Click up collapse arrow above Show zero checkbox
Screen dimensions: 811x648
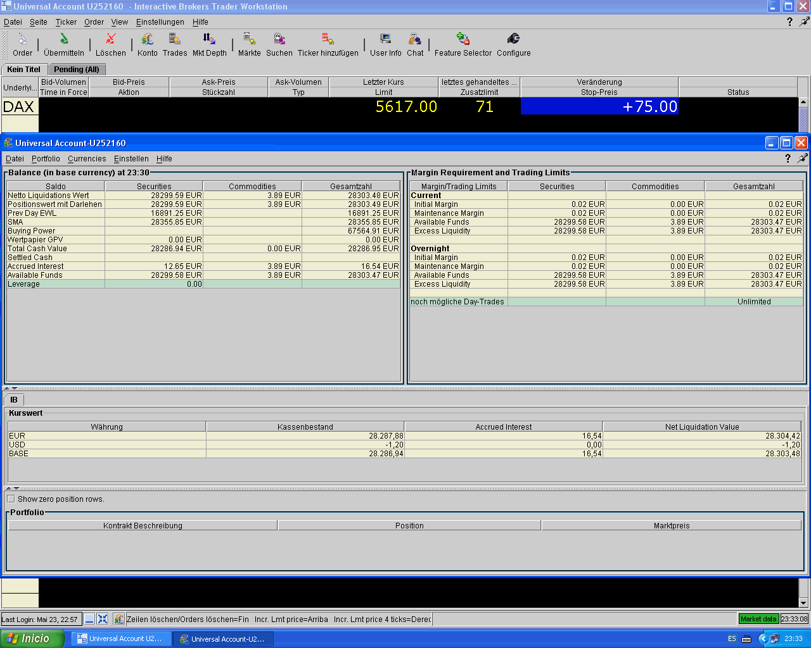(x=8, y=489)
